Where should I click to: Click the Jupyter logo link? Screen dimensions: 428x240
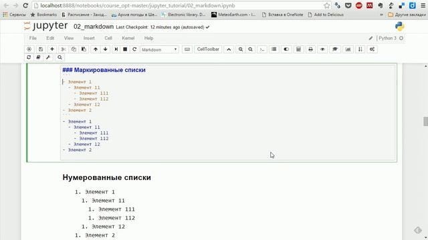click(x=45, y=26)
